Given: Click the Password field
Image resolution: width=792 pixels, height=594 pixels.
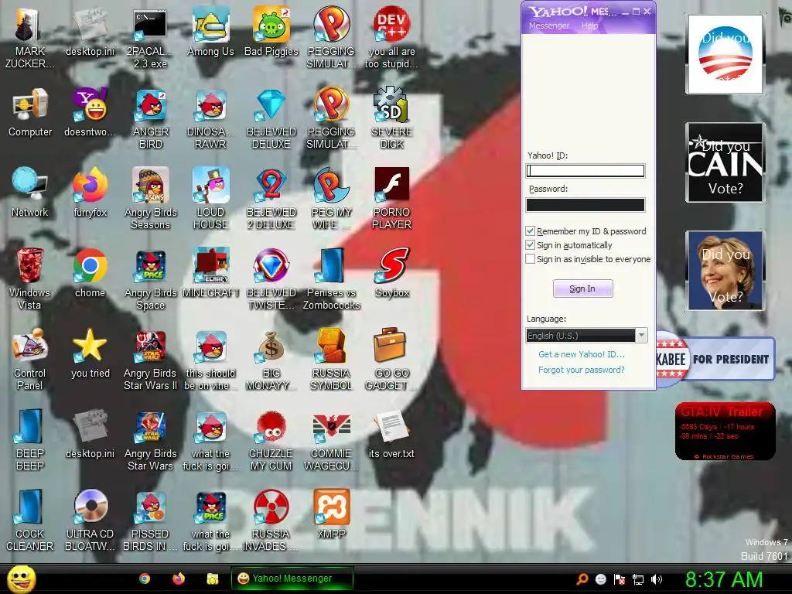Looking at the screenshot, I should 585,204.
